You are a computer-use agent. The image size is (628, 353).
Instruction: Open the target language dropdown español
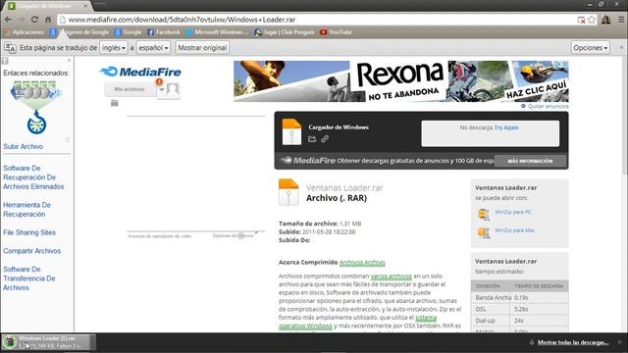(x=153, y=48)
